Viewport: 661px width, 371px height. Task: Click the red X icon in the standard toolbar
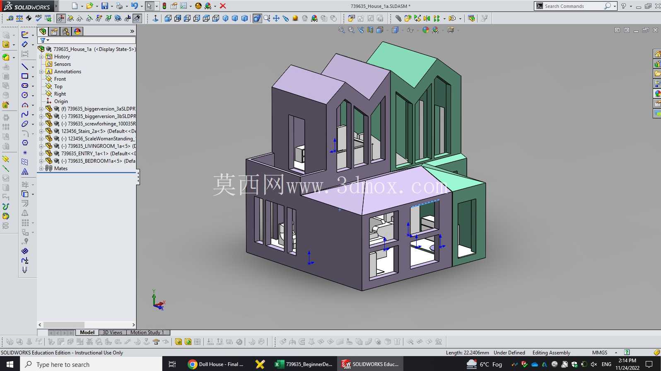click(x=223, y=6)
